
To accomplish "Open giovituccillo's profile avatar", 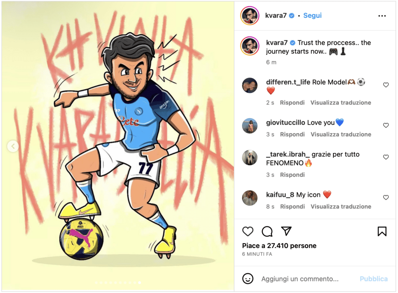I will click(x=250, y=126).
